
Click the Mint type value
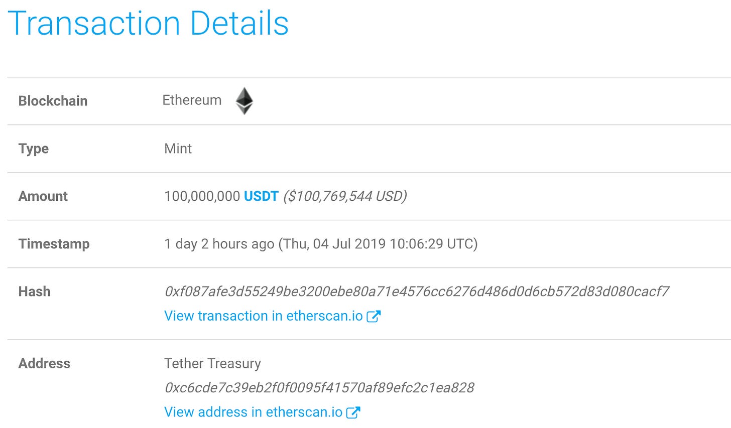click(178, 149)
